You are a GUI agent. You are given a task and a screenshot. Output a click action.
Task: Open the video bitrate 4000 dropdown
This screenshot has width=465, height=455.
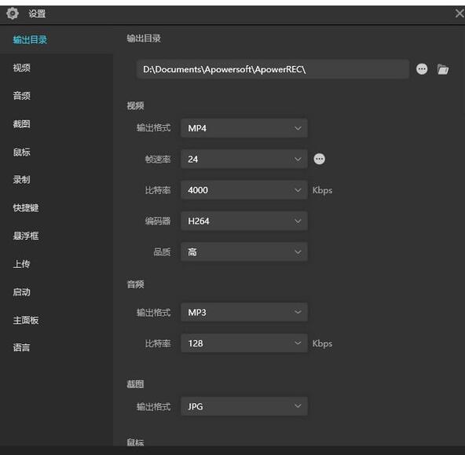(244, 190)
